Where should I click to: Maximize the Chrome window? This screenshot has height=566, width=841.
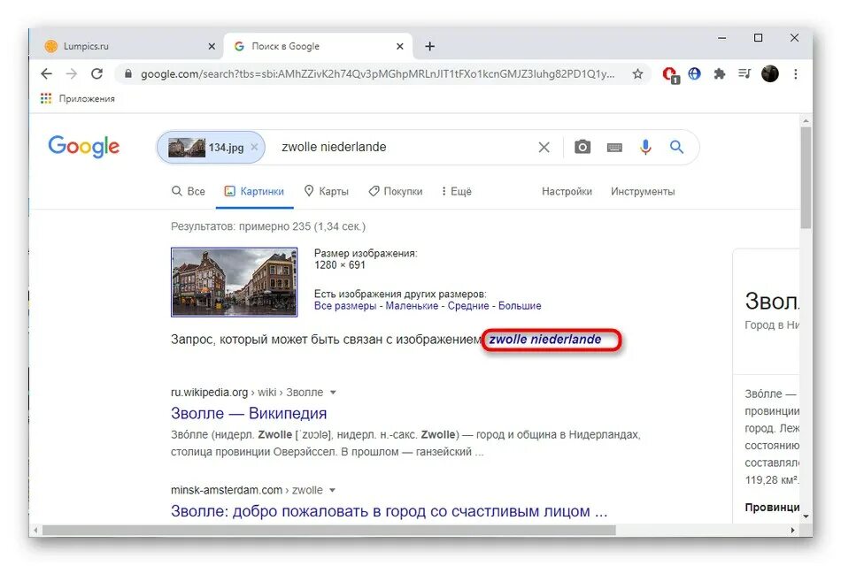click(x=758, y=37)
